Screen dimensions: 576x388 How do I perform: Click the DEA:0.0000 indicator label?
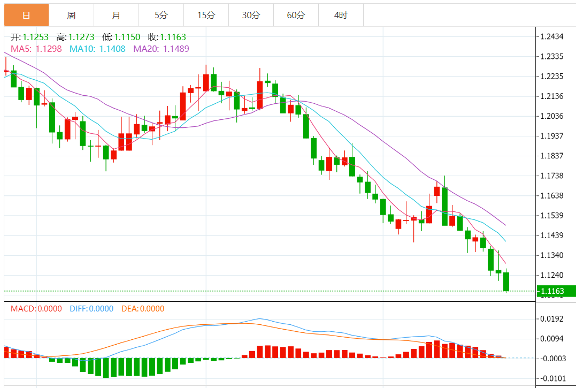tap(143, 309)
